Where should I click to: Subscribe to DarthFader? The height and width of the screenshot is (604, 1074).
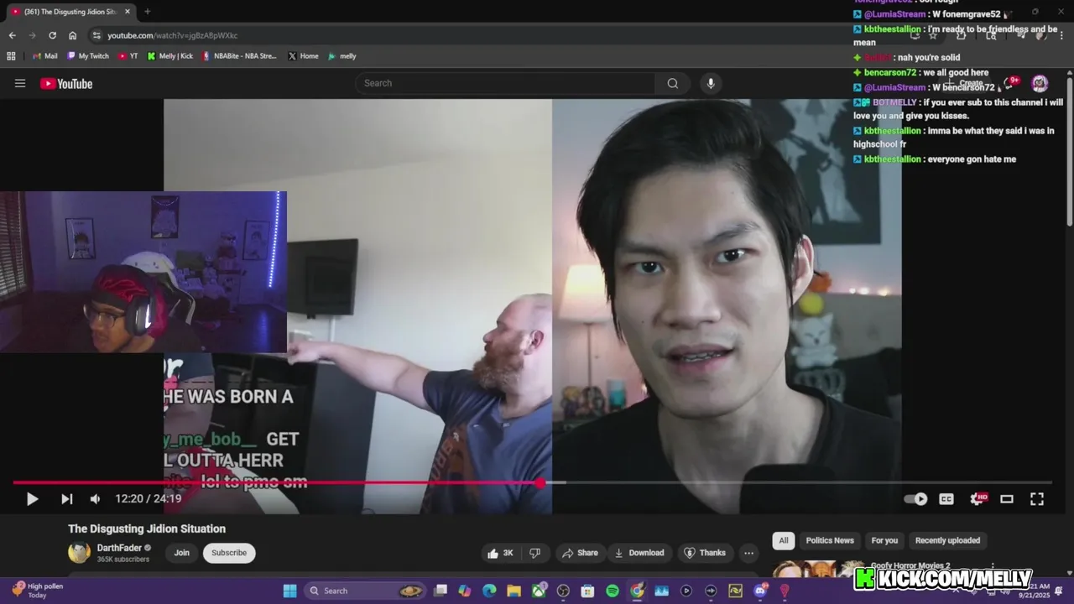tap(229, 553)
